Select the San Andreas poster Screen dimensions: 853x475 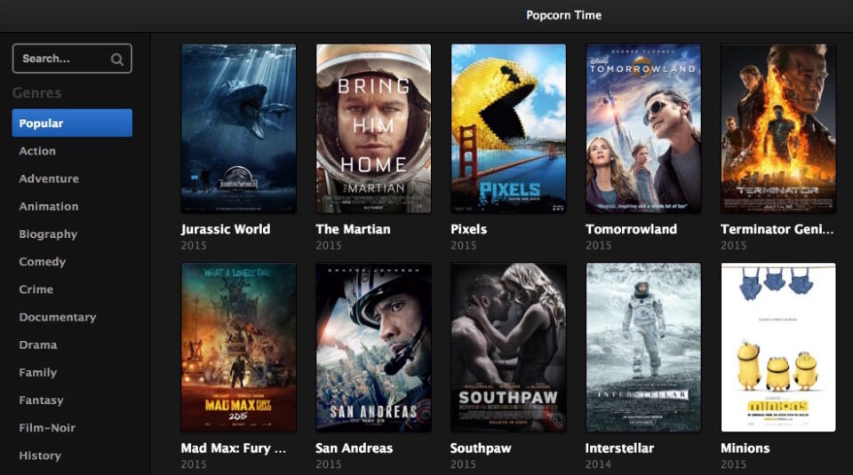pos(374,347)
